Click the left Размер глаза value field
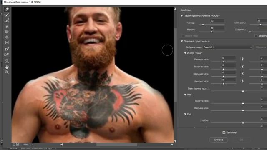The width and height of the screenshot is (267, 150). 229,58
